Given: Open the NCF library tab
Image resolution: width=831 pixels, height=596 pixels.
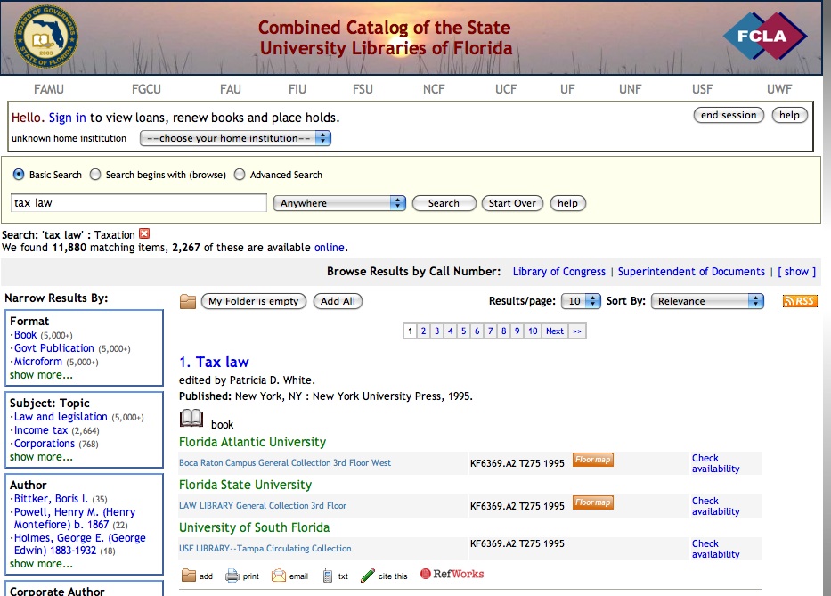Looking at the screenshot, I should (434, 89).
